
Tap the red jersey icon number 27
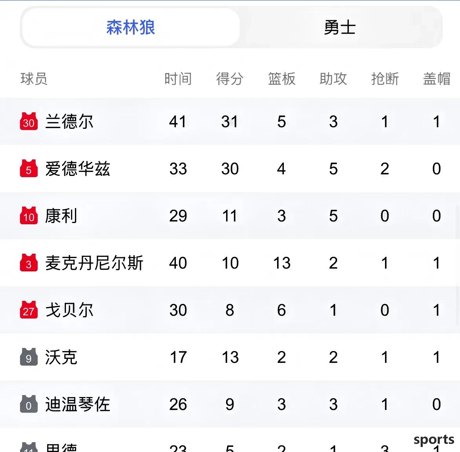coord(29,310)
